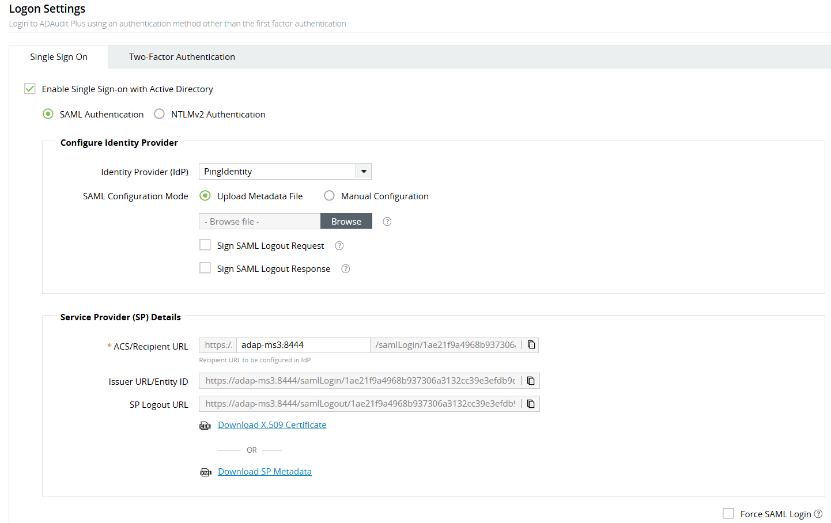Screen dimensions: 831x523
Task: Open the Identity Provider dropdown
Action: (364, 171)
